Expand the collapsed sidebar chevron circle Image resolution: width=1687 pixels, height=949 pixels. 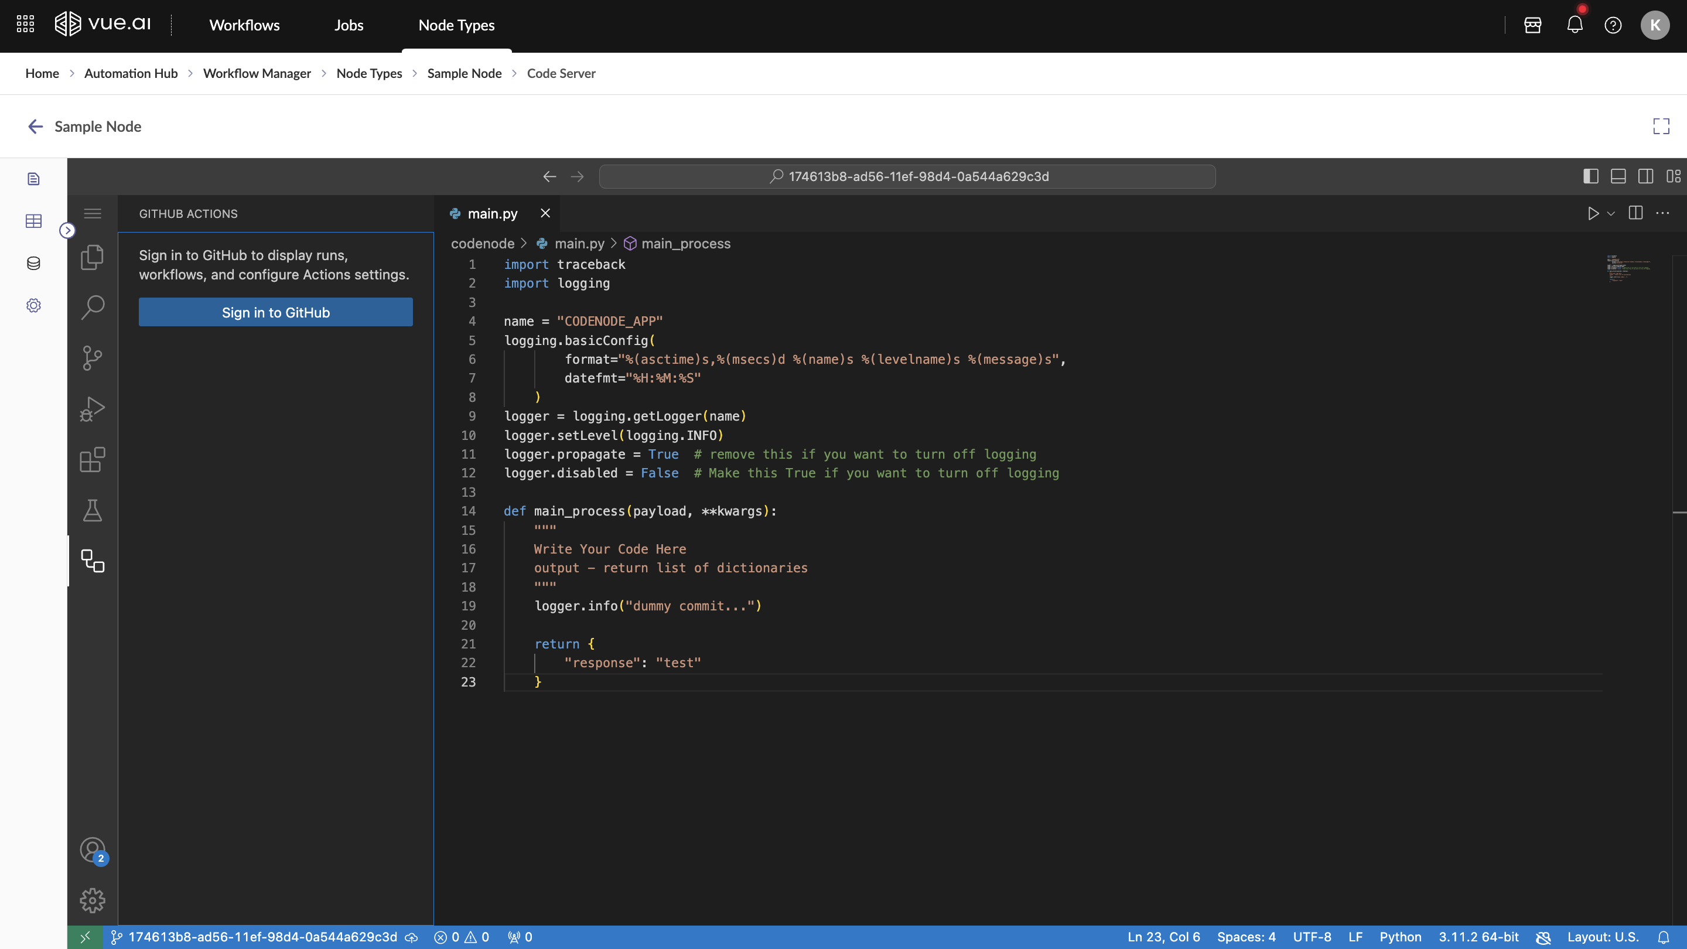tap(67, 231)
